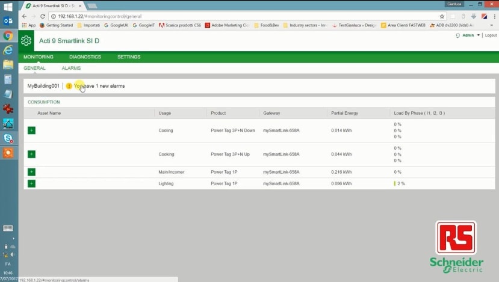
Task: Open Outlook from the taskbar
Action: (8, 21)
